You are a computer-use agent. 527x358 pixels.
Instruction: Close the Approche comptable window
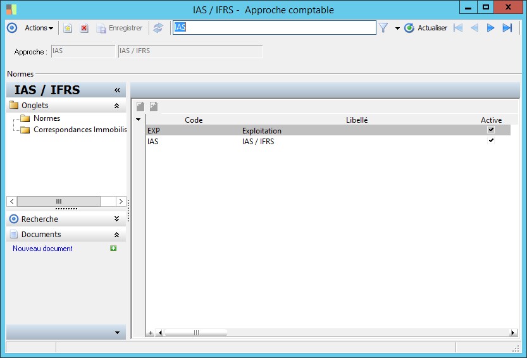[x=508, y=7]
